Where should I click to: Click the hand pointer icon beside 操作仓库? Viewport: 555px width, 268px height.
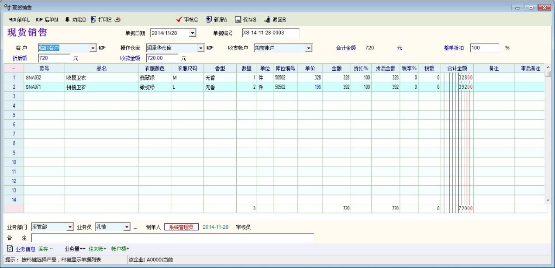point(210,48)
